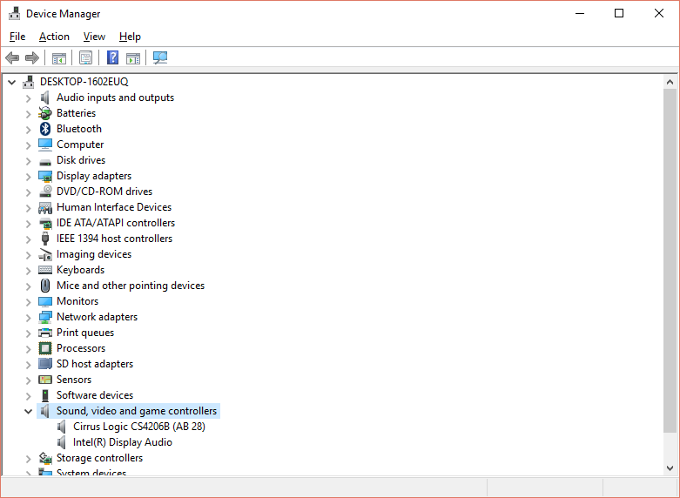
Task: Select the Monitors label
Action: point(77,301)
